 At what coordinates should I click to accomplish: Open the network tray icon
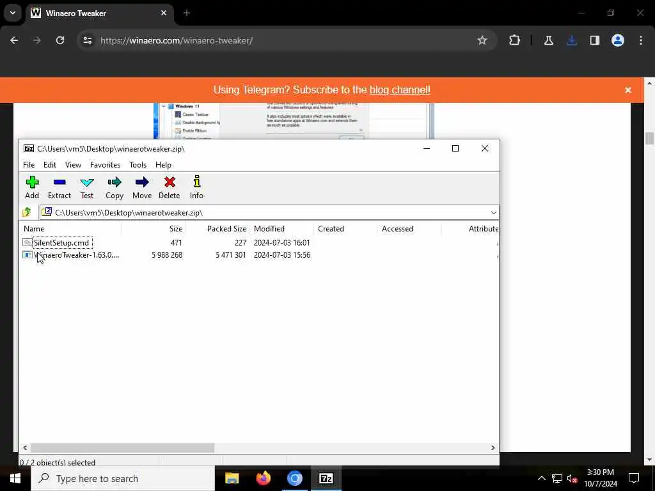click(557, 478)
